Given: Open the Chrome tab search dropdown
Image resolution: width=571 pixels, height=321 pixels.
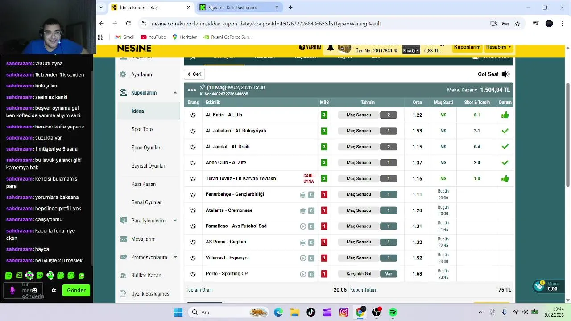Looking at the screenshot, I should pyautogui.click(x=101, y=8).
